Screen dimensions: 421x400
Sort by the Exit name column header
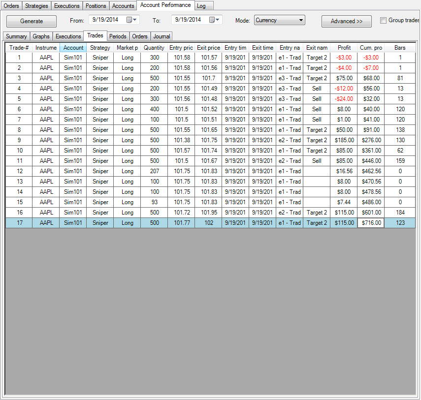point(317,48)
